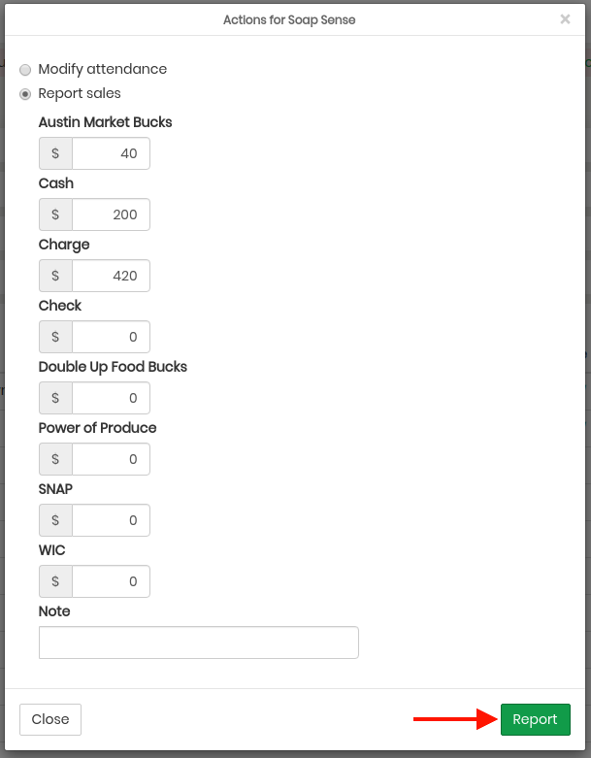Click the green Report button
The width and height of the screenshot is (591, 758).
tap(536, 719)
